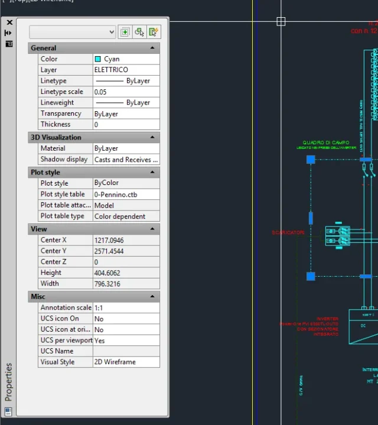
Task: Click the General section header
Action: (94, 48)
